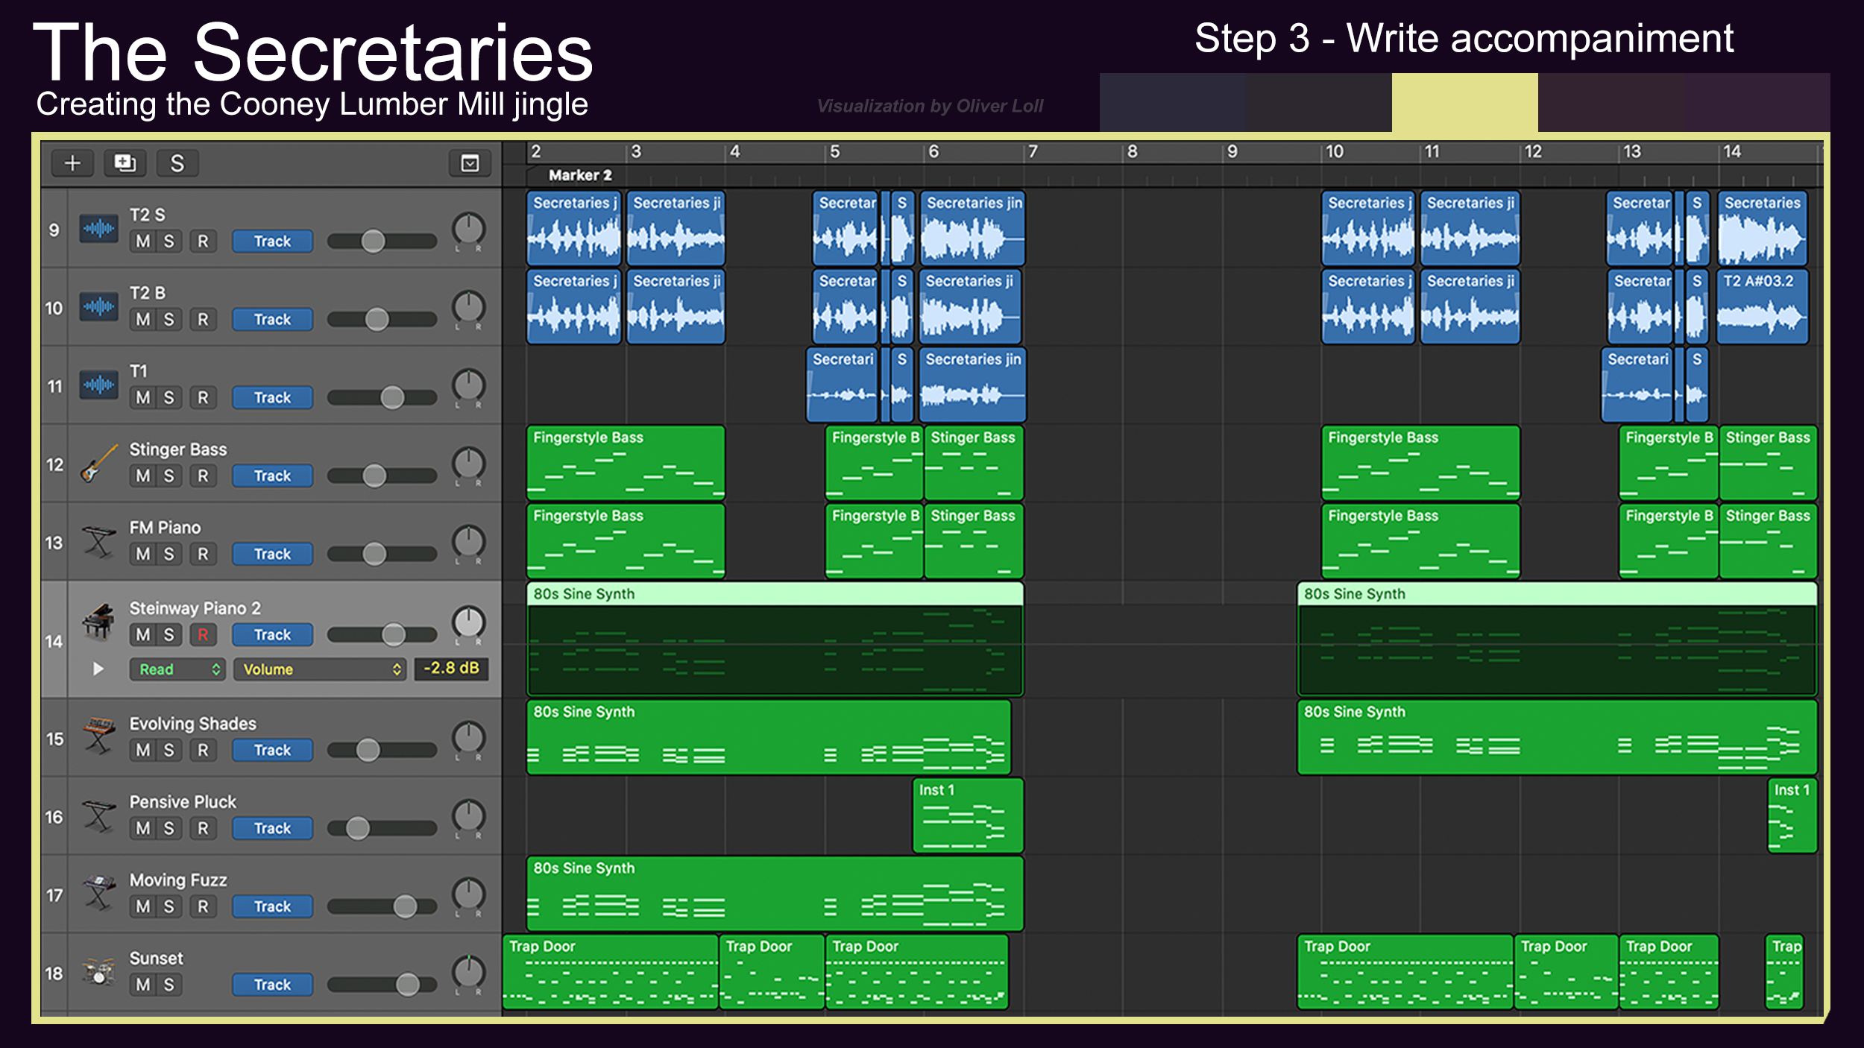Viewport: 1864px width, 1048px height.
Task: Mute the FM Piano track
Action: pyautogui.click(x=143, y=554)
